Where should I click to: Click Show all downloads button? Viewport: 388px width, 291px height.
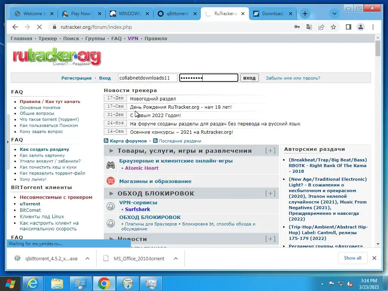(352, 258)
